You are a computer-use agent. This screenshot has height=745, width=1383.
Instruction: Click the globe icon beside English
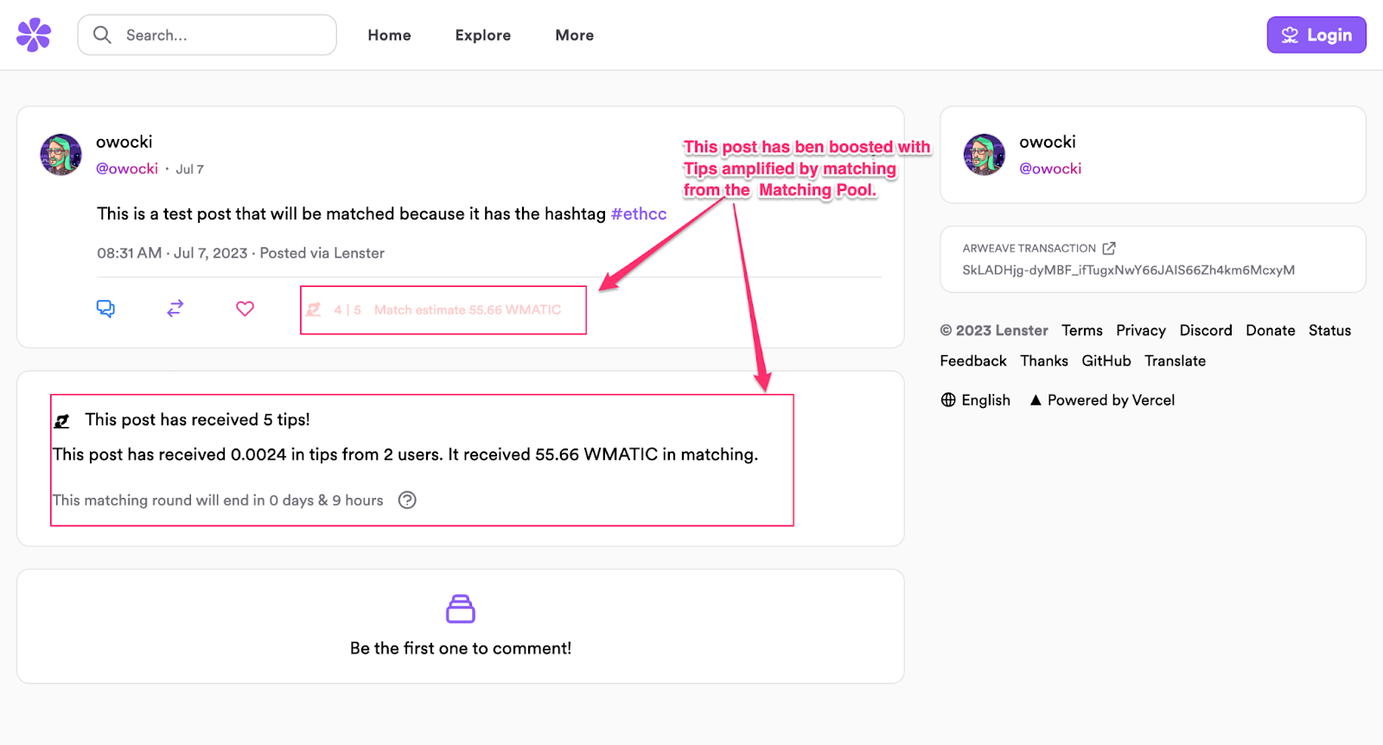click(946, 399)
